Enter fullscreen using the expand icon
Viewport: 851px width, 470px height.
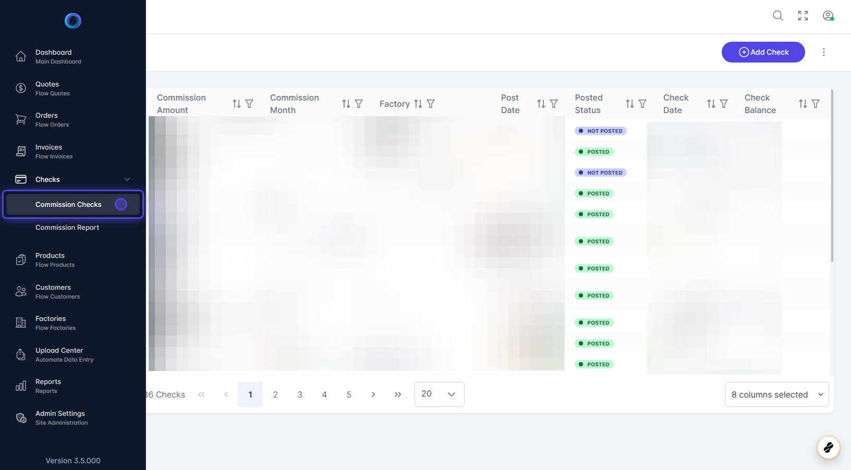point(803,16)
